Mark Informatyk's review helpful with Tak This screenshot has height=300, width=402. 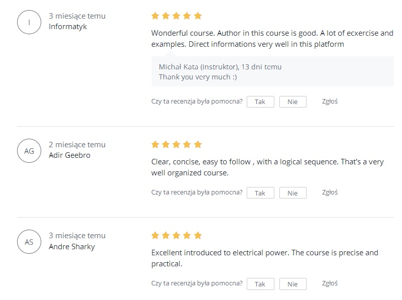260,102
